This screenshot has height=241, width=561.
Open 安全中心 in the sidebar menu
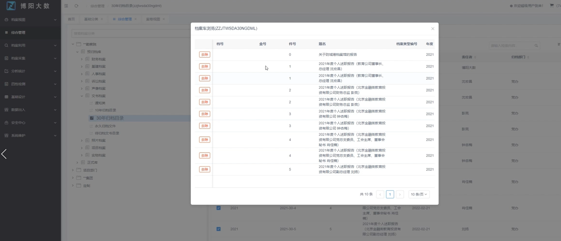[30, 123]
